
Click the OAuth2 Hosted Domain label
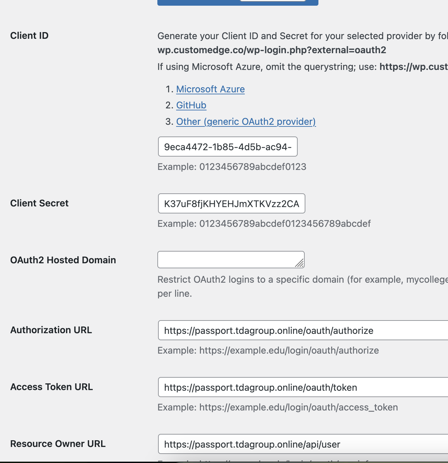[x=63, y=260]
